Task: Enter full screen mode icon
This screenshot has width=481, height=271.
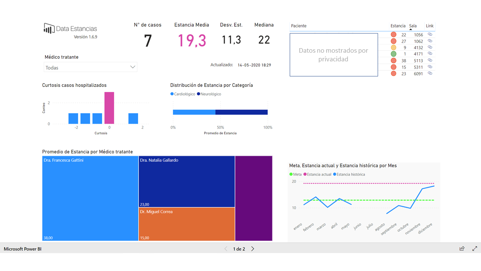Action: point(475,249)
